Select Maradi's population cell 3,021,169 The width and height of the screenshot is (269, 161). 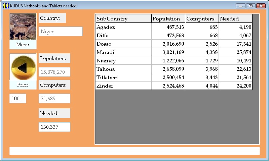click(168, 52)
